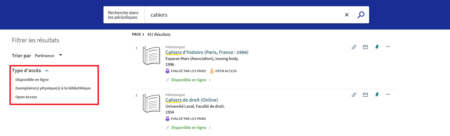
Task: Open more actions for Cahiers d'histoire
Action: point(388,47)
